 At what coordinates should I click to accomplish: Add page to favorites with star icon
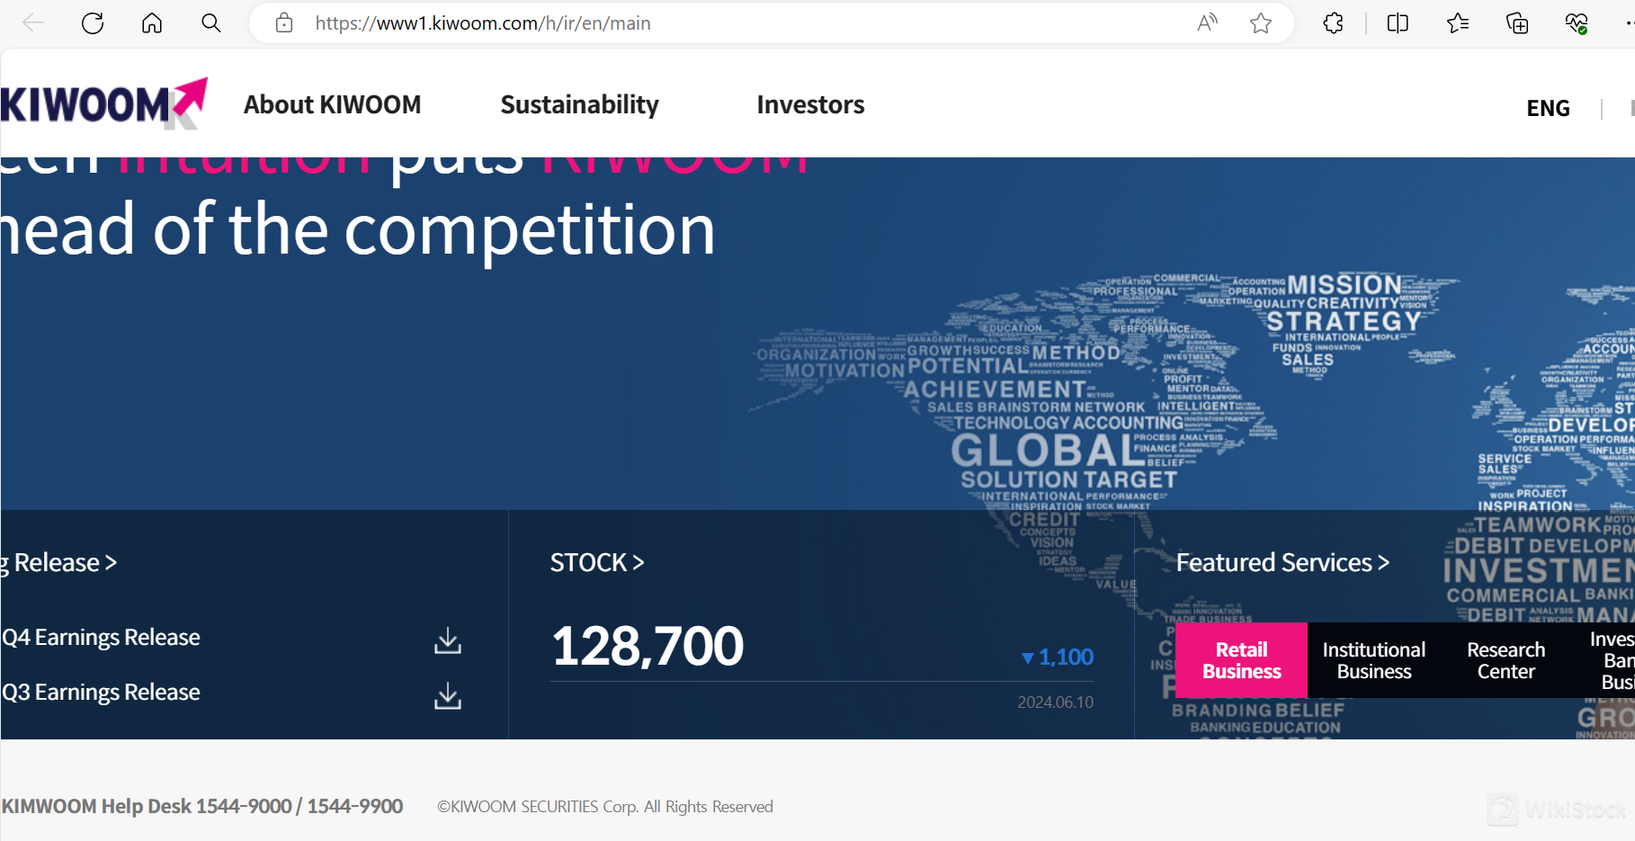(1261, 23)
